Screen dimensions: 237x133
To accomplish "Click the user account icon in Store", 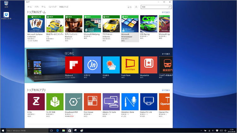I will [136, 7].
